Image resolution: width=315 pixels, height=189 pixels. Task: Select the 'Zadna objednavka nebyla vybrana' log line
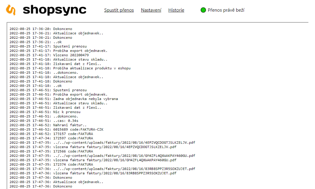[x=85, y=99]
